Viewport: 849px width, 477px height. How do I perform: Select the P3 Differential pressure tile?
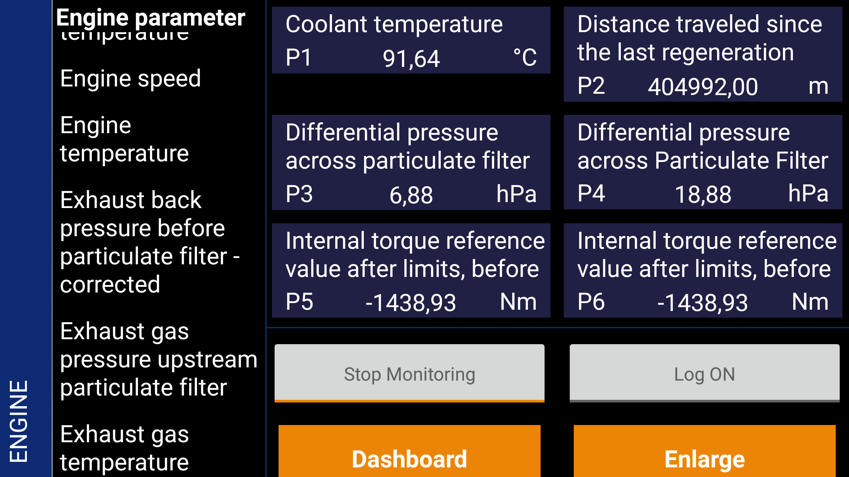click(411, 162)
